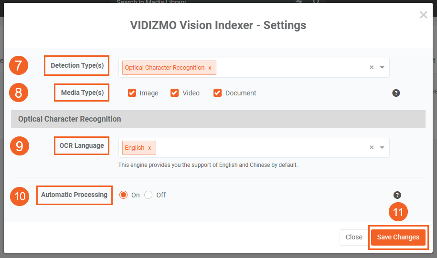Click inside the Detection Type(s) field
This screenshot has height=258, width=437.
pyautogui.click(x=287, y=68)
